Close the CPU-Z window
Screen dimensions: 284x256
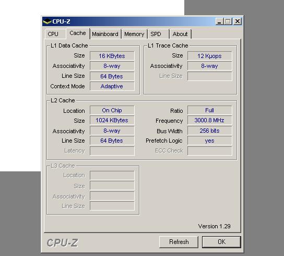coord(238,21)
